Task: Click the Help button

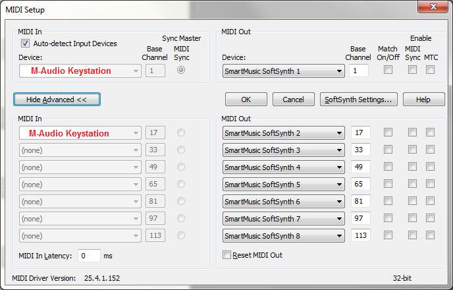Action: click(x=424, y=100)
